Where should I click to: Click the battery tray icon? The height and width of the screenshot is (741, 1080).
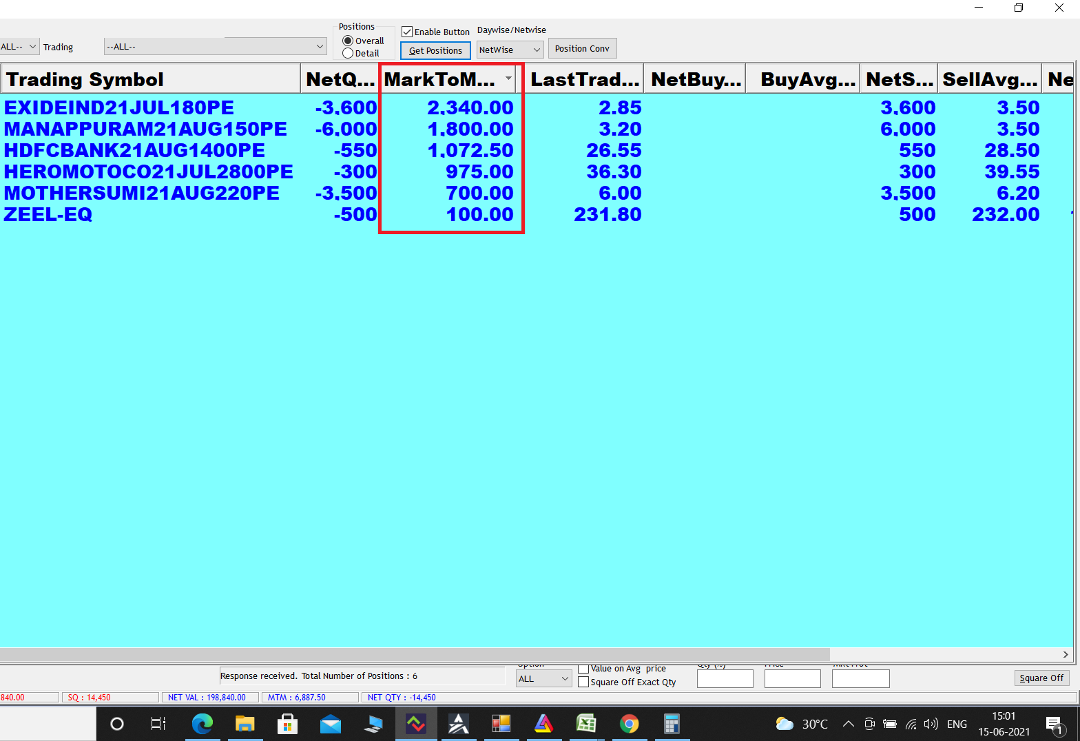pos(890,724)
